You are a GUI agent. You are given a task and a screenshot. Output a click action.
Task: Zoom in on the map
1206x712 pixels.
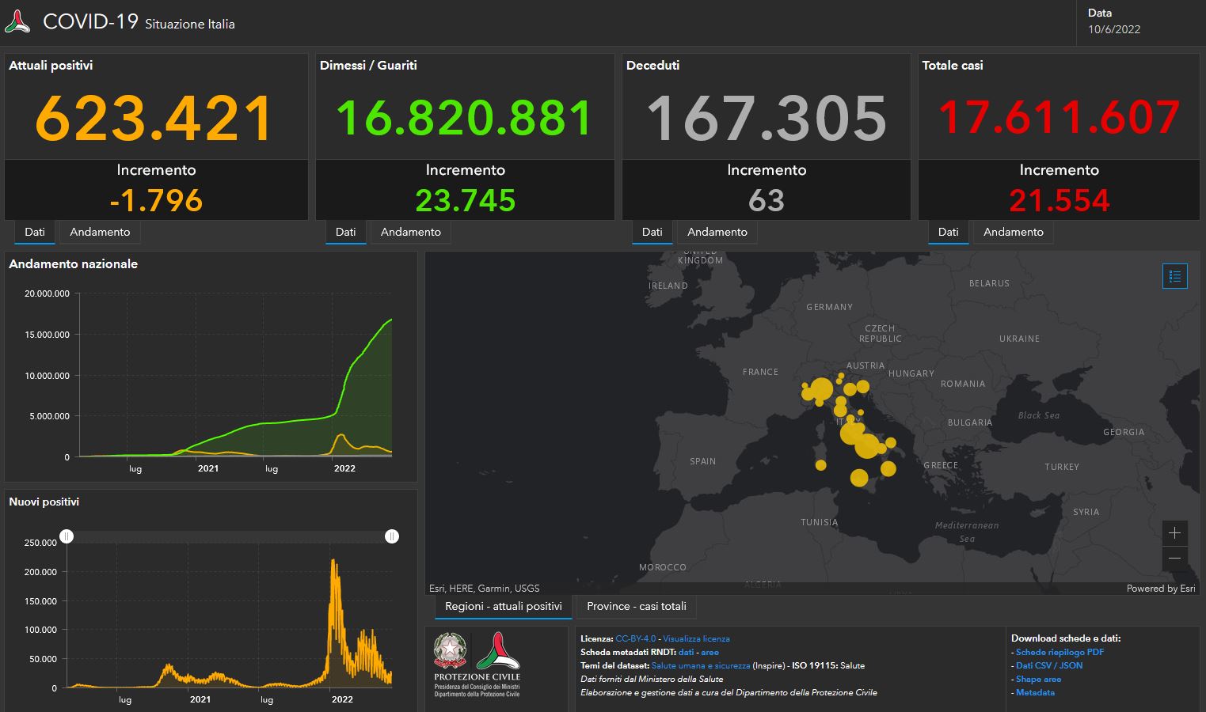pyautogui.click(x=1175, y=532)
